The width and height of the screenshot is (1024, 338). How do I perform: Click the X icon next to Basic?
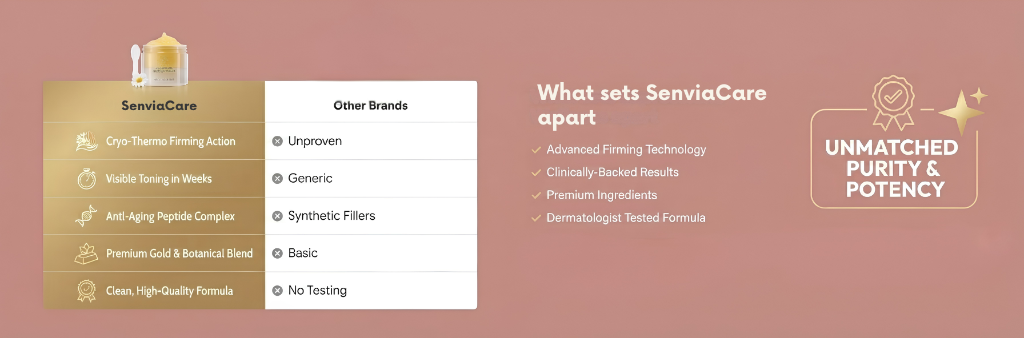[278, 253]
